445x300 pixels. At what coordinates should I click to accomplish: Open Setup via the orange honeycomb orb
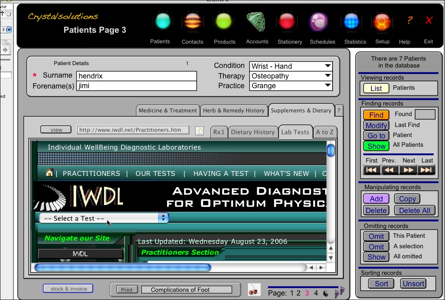(x=382, y=22)
